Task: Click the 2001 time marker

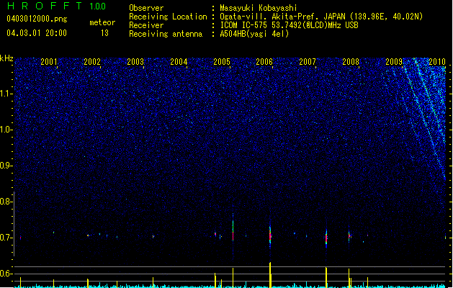Action: (x=49, y=62)
